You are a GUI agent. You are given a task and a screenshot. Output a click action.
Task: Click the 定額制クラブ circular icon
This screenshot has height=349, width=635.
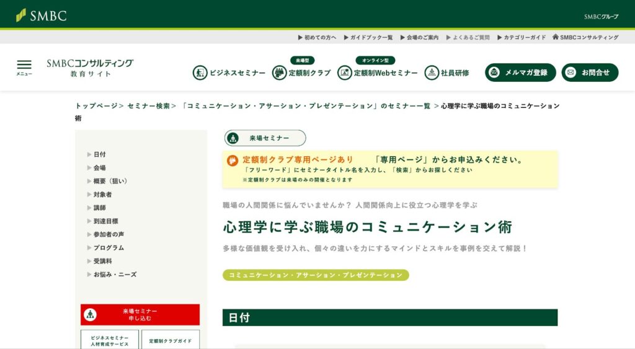[280, 73]
